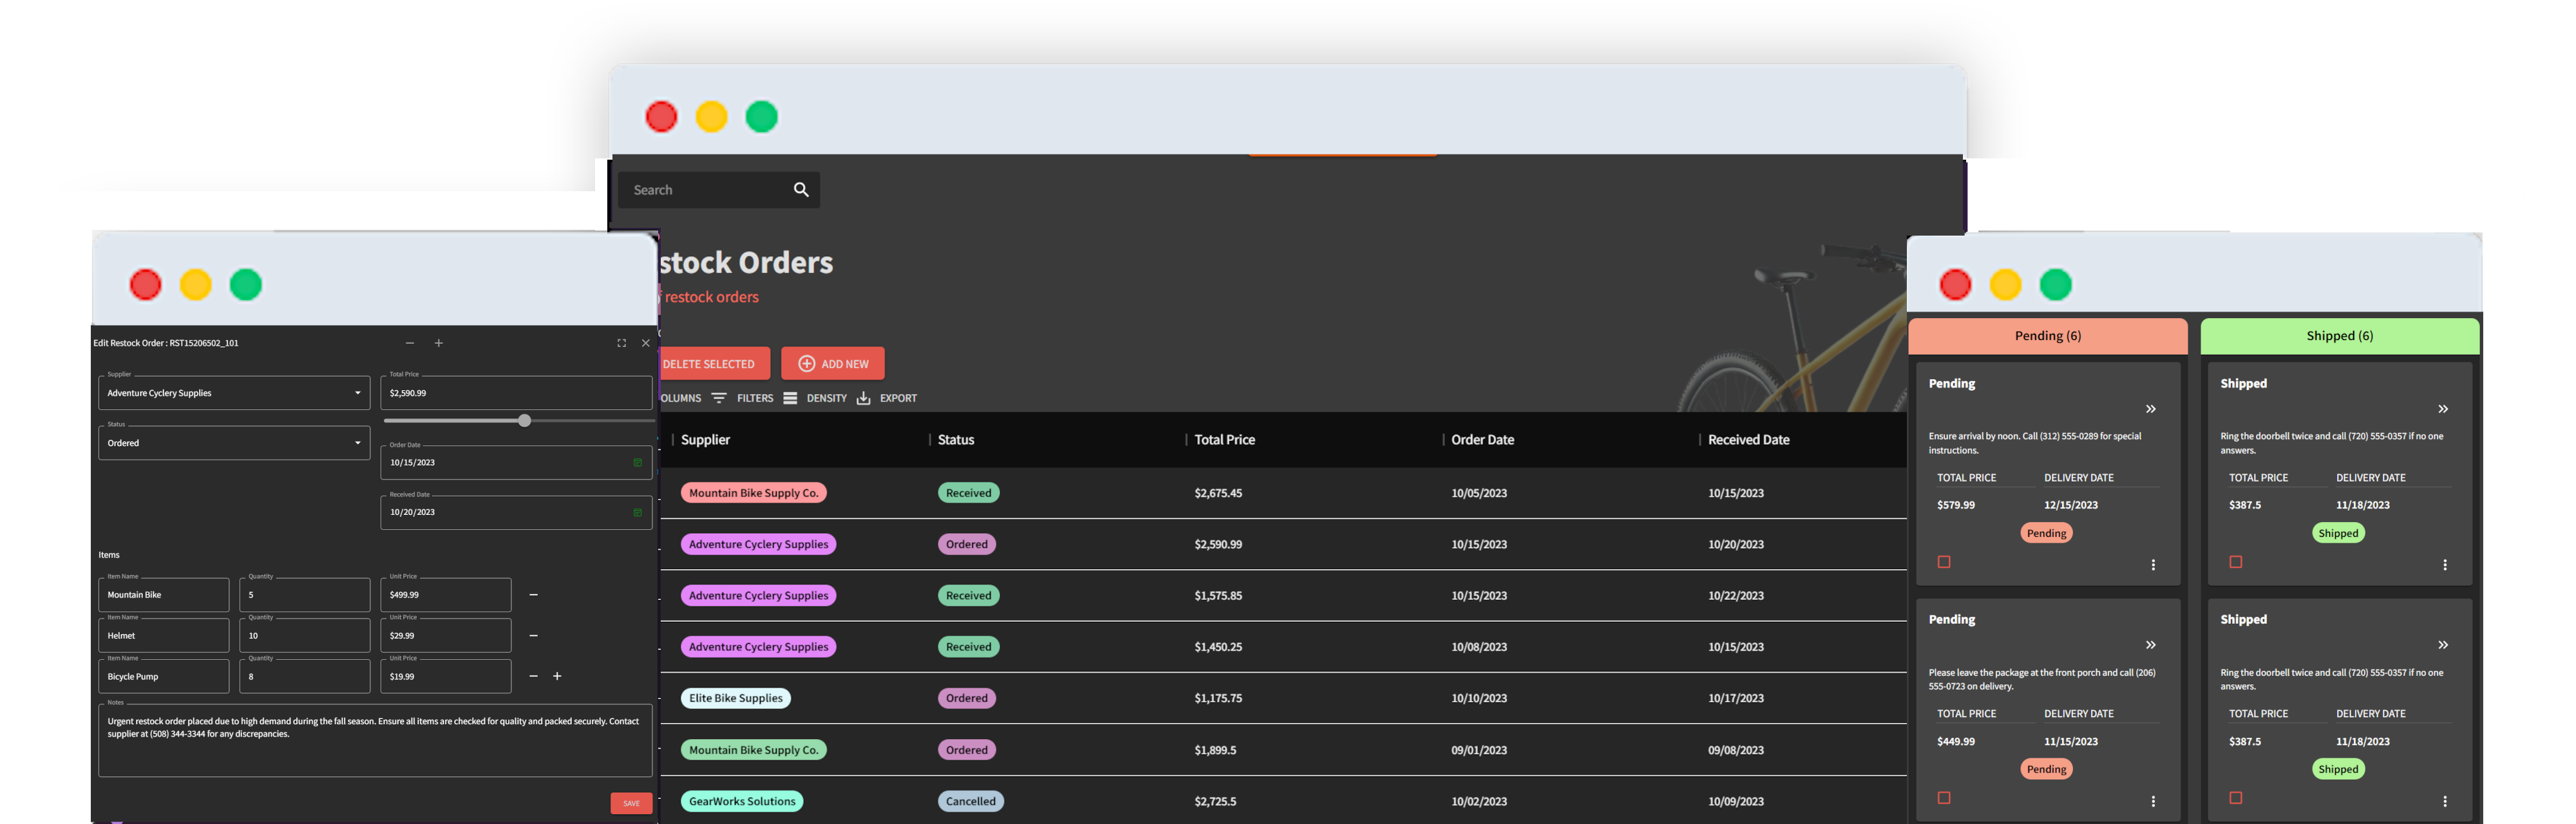
Task: Click the GearWorks Solutions supplier chip
Action: (742, 801)
